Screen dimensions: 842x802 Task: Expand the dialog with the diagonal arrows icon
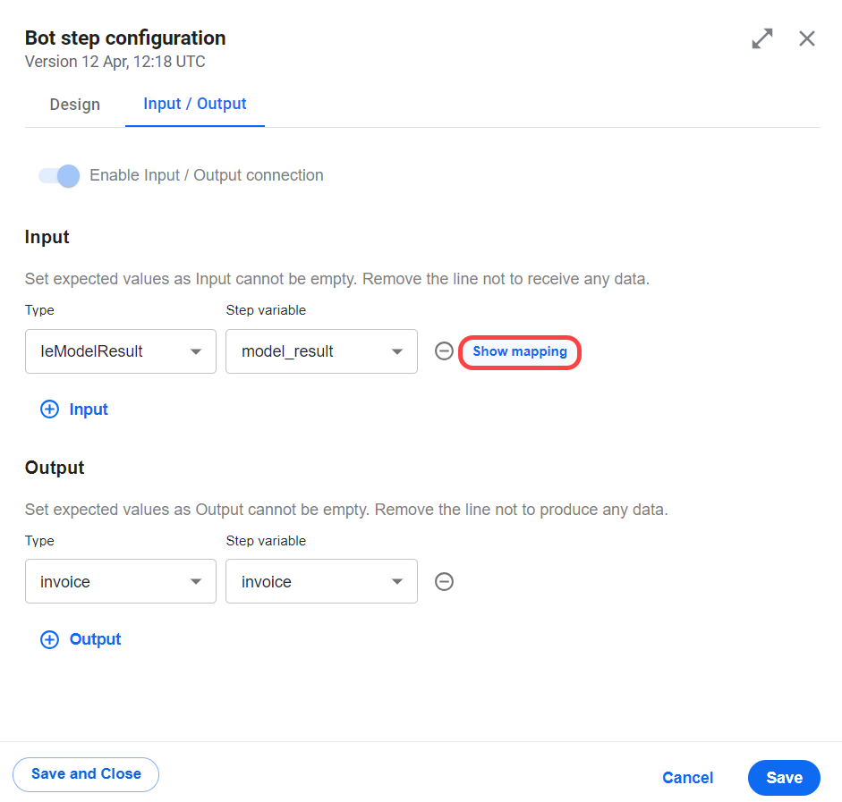pos(762,38)
